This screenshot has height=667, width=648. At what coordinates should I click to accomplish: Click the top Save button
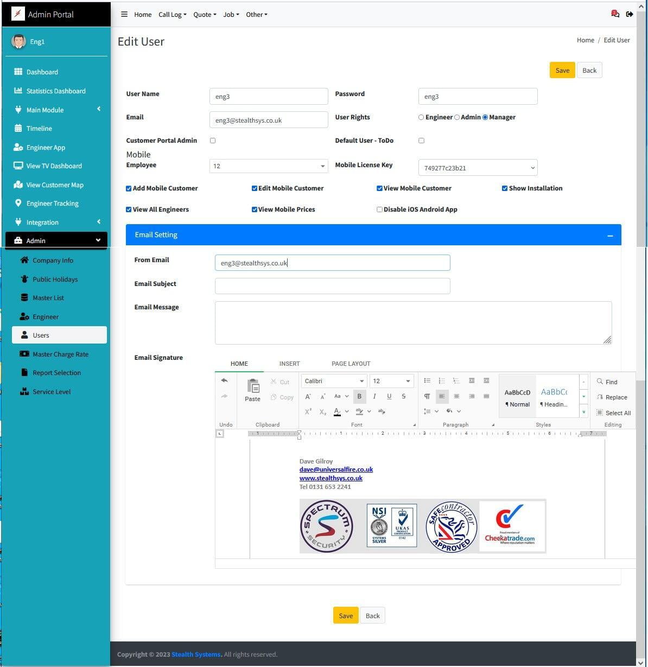[562, 71]
